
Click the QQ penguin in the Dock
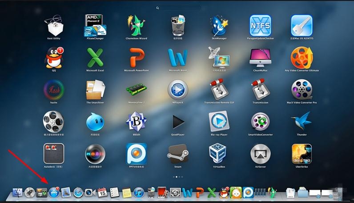pos(224,193)
